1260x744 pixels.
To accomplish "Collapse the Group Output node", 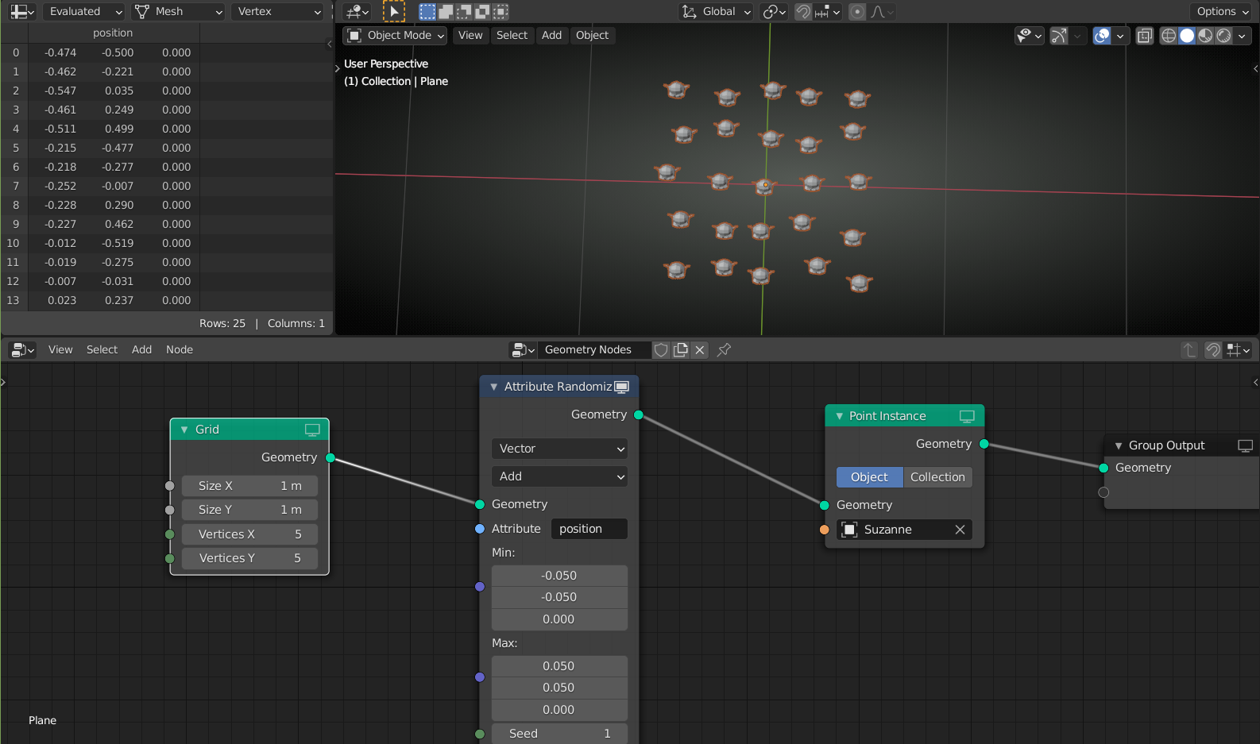I will 1119,445.
